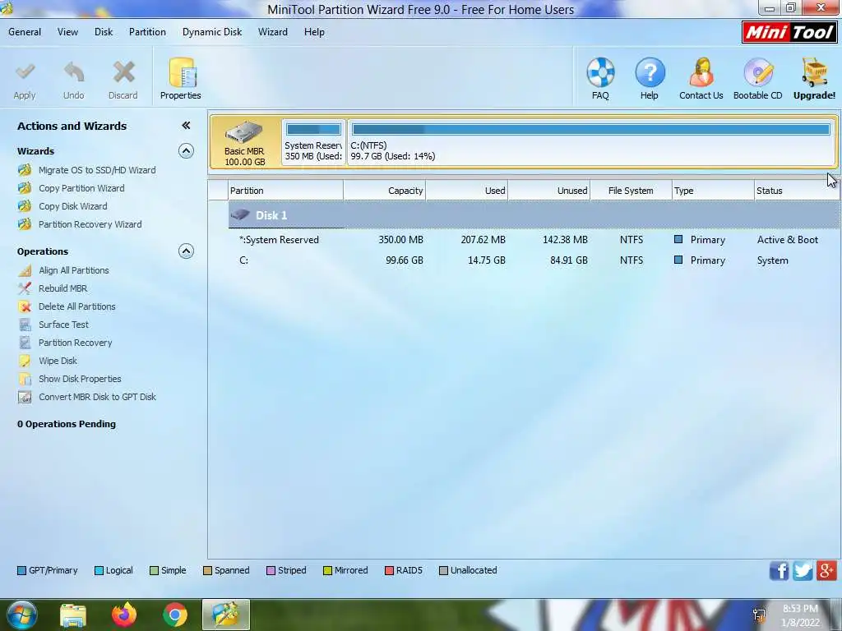Open the Disk menu

point(104,32)
